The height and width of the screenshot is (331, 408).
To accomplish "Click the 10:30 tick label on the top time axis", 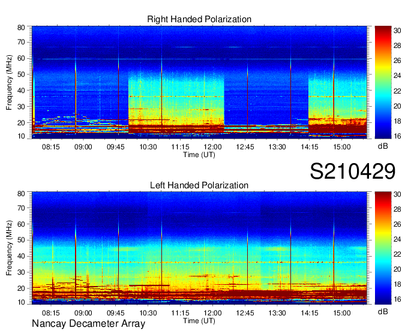I will tap(148, 147).
